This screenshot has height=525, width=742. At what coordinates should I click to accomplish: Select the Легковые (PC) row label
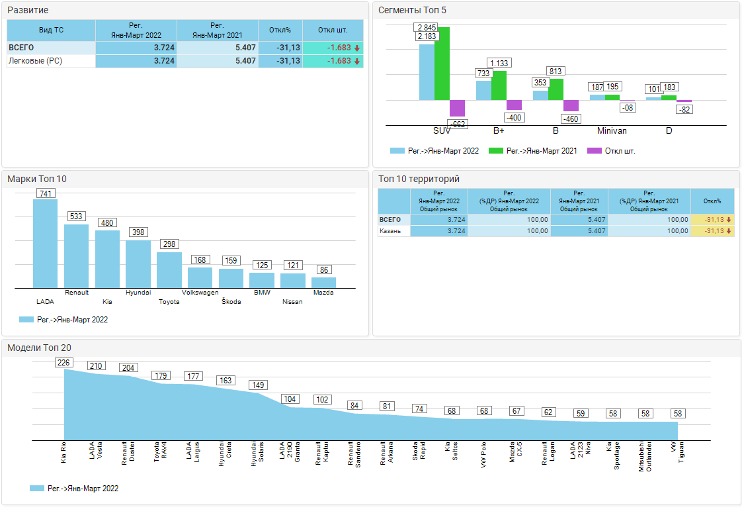tap(30, 61)
